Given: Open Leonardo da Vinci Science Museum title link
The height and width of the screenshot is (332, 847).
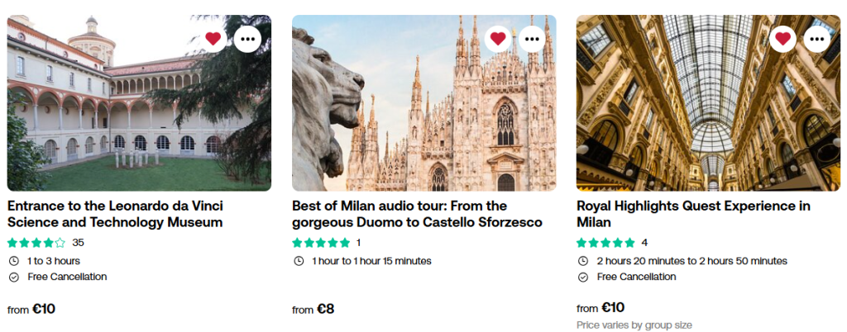Looking at the screenshot, I should click(115, 214).
